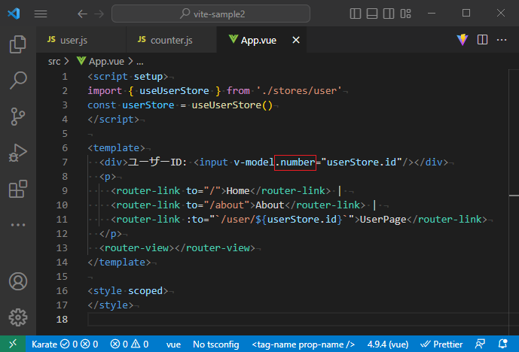Open the notifications bell
This screenshot has height=352, width=519.
[502, 344]
